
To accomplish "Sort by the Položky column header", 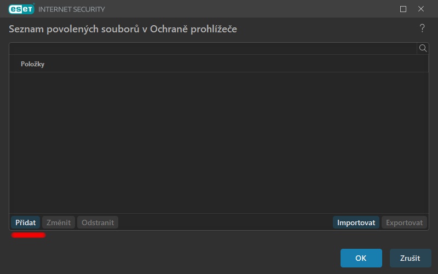I will coord(32,64).
